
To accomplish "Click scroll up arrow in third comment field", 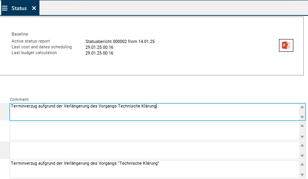I will coord(302,145).
